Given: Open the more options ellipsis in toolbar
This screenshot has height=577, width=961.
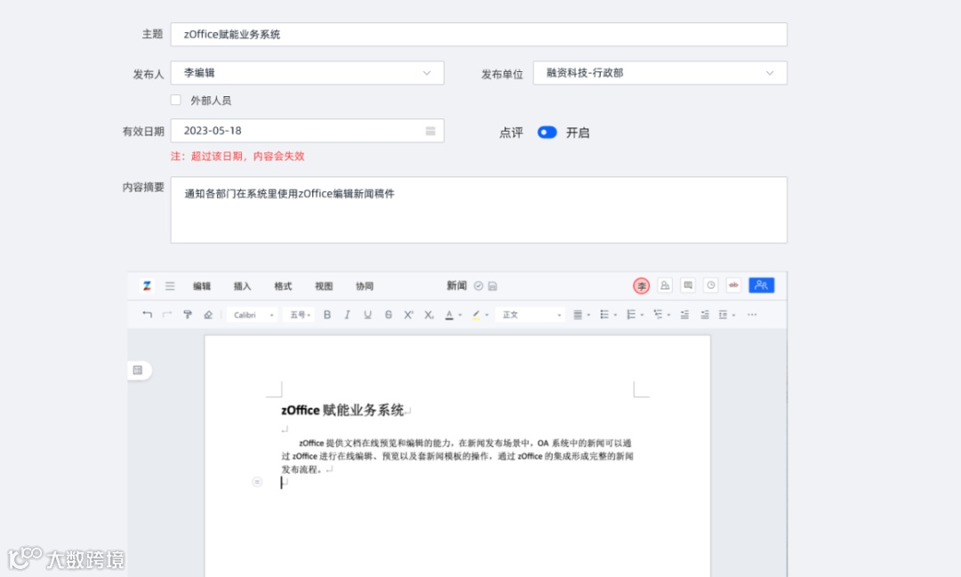Looking at the screenshot, I should click(752, 314).
